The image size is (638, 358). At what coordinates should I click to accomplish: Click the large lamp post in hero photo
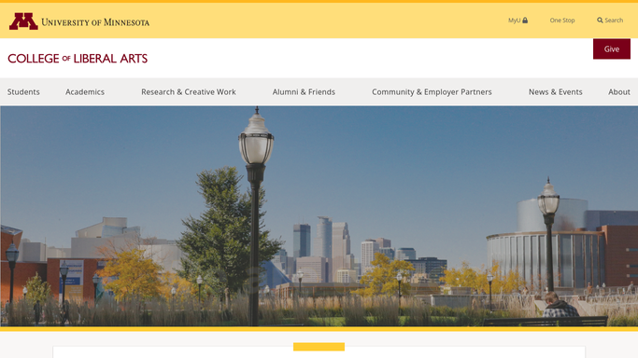256,216
